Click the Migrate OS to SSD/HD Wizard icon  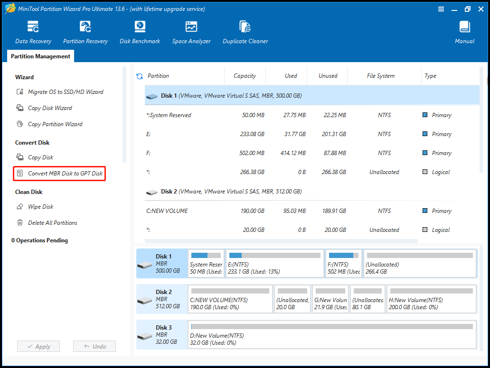[x=19, y=92]
